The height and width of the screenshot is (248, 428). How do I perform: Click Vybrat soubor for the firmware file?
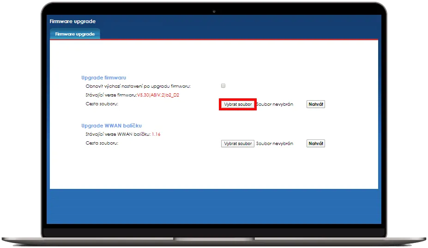(238, 104)
